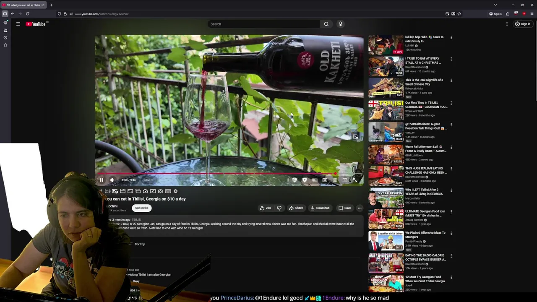Open the YouTube guide hamburger menu

pos(18,24)
